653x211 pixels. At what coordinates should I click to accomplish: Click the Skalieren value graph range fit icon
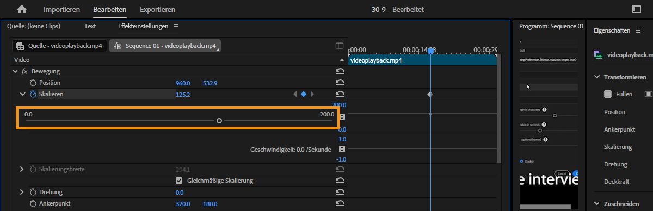[x=342, y=117]
